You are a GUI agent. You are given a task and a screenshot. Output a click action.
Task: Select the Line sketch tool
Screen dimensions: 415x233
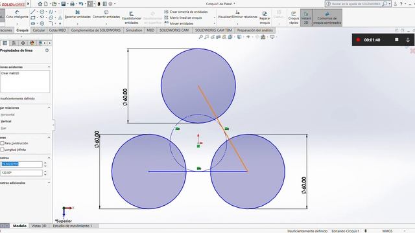point(33,12)
